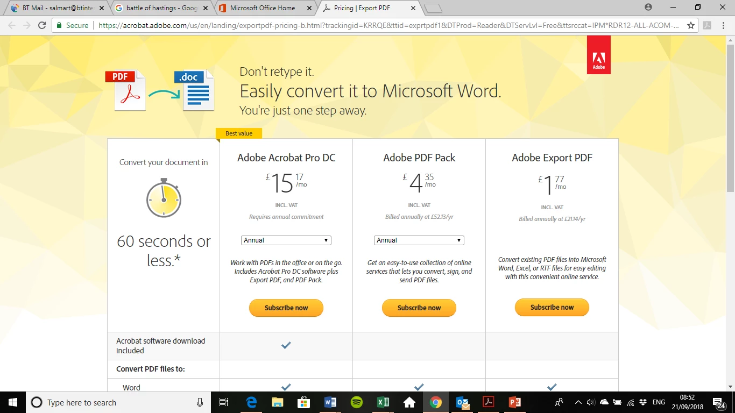Close the Microsoft Office Home tab
The width and height of the screenshot is (735, 413).
[x=308, y=8]
